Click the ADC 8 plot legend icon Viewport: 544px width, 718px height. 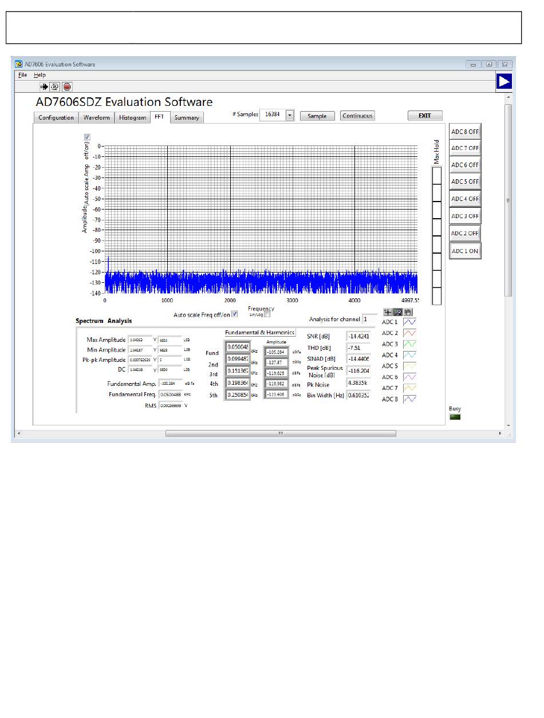point(410,399)
